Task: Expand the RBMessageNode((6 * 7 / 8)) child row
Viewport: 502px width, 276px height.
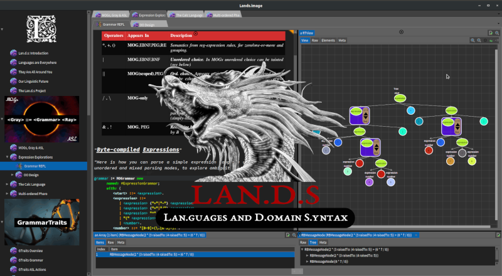Action: point(307,262)
